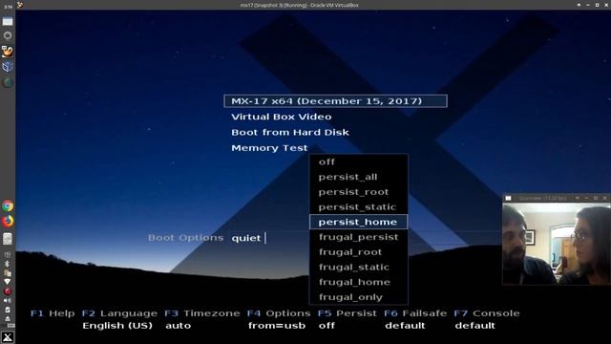
Task: Click the webcam video preview
Action: point(556,244)
